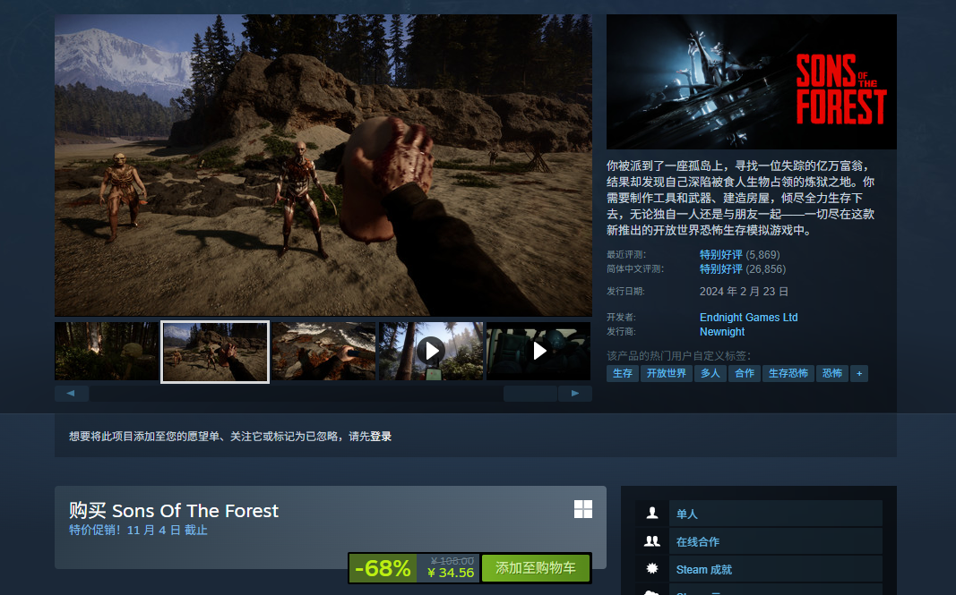Click the 合作 tag
The width and height of the screenshot is (956, 595).
tap(745, 373)
